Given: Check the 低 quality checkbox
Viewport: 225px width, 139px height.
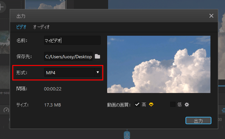Looking at the screenshot, I should click(173, 105).
